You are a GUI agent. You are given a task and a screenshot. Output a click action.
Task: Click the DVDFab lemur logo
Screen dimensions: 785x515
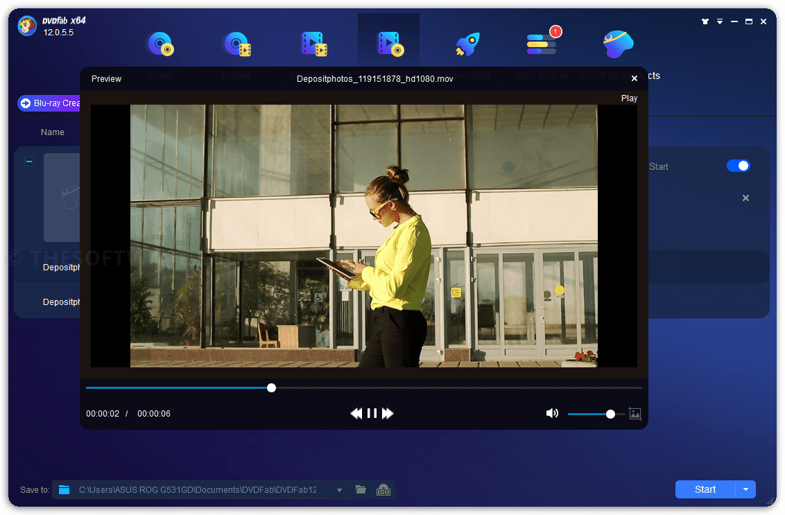[26, 26]
